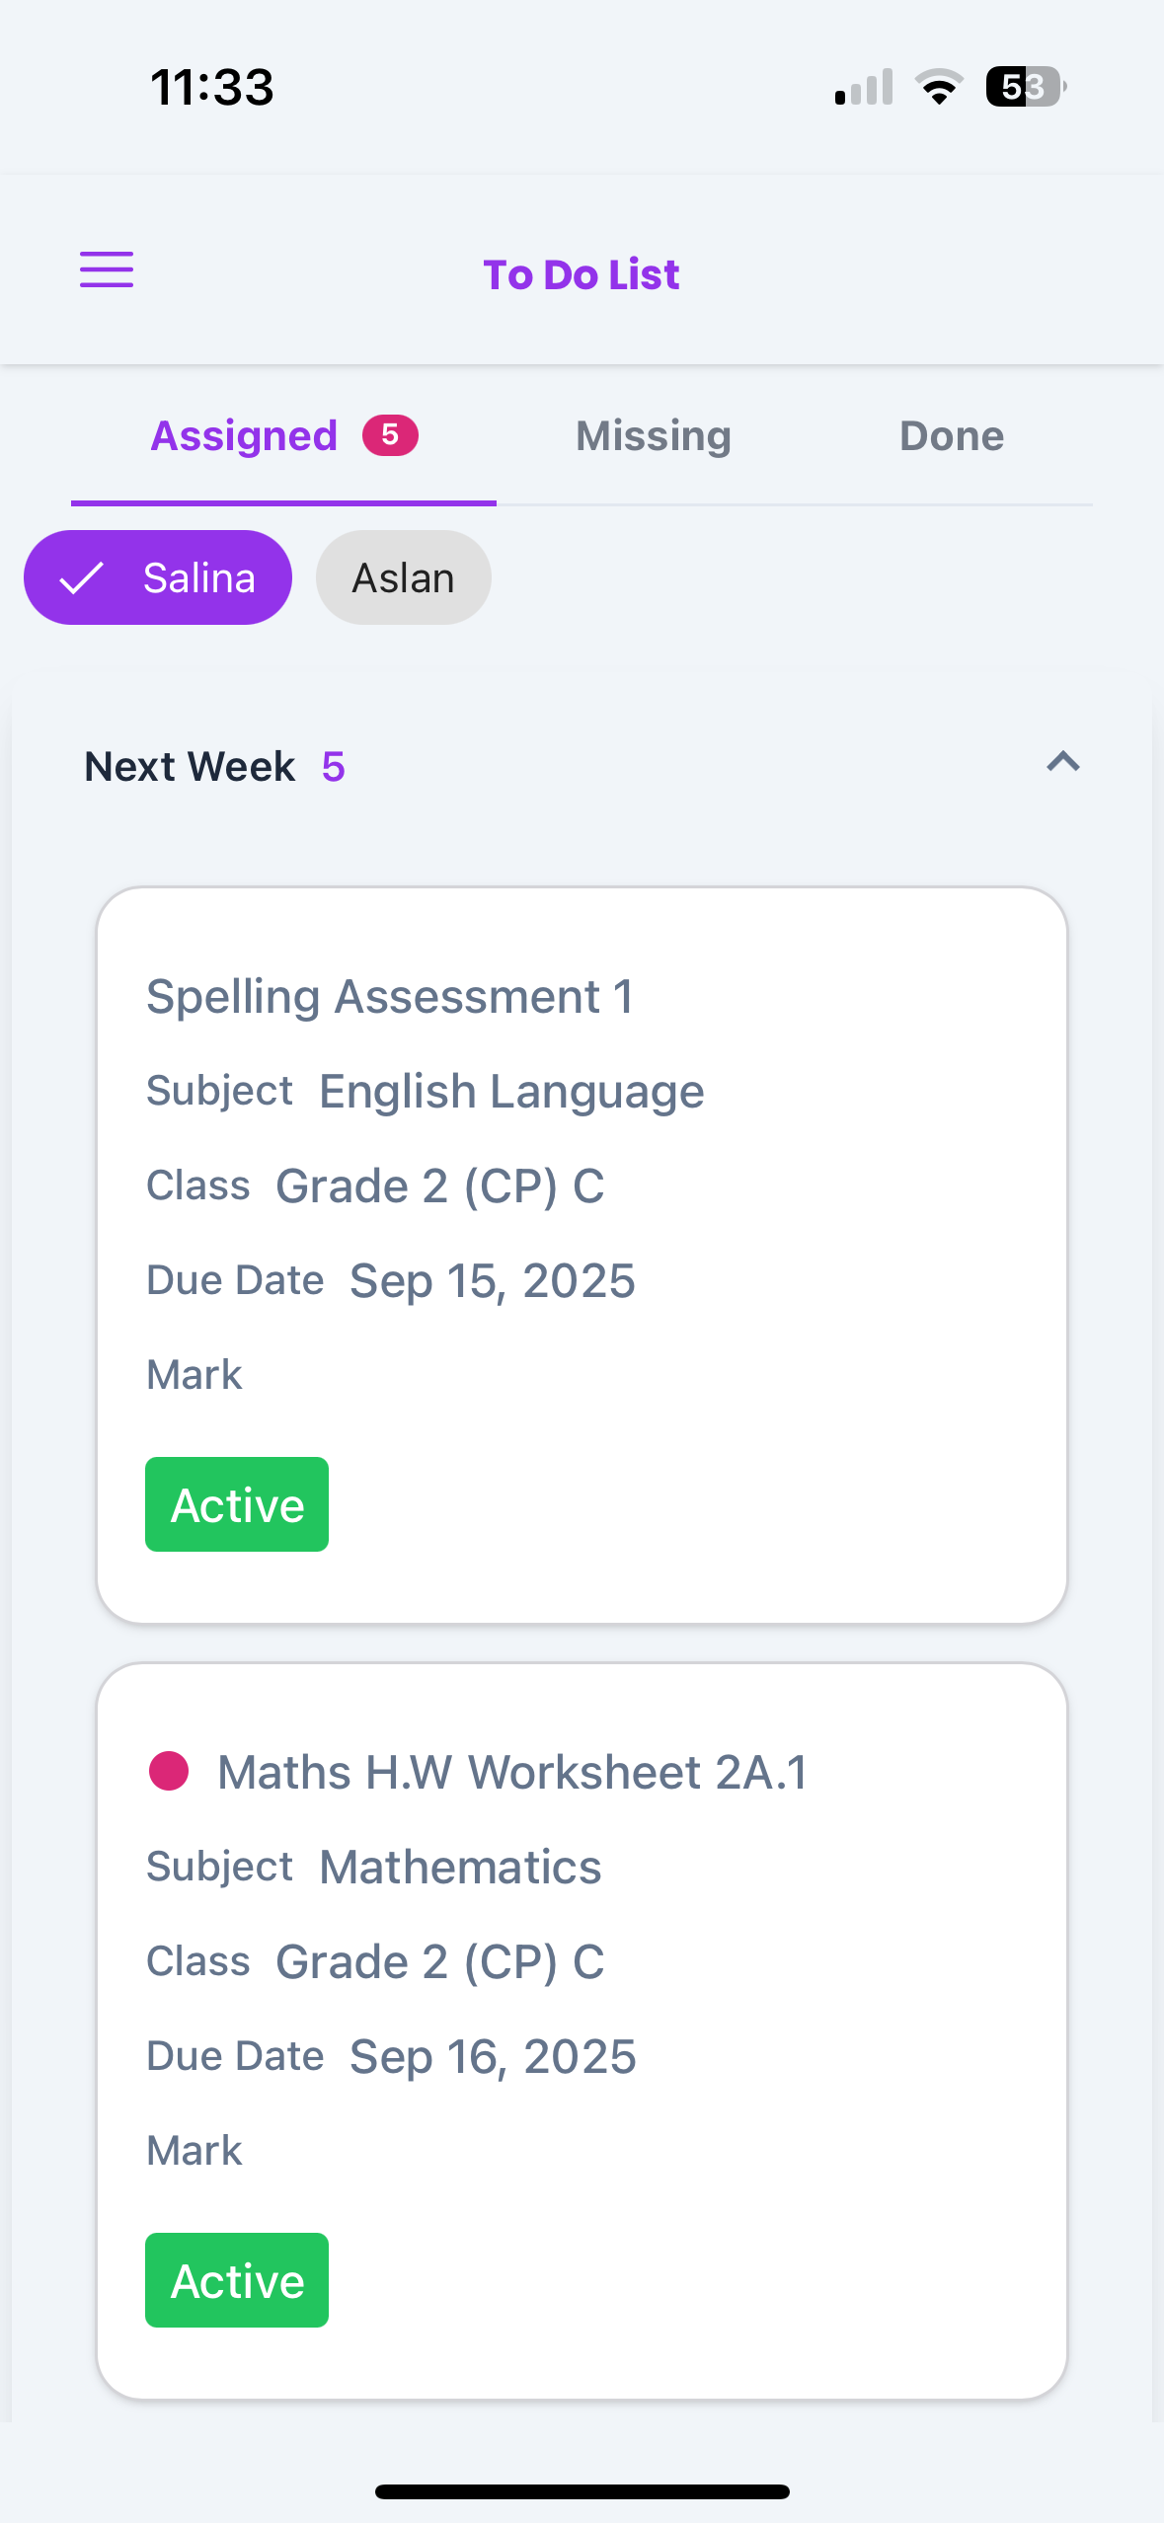Screen dimensions: 1164x2523
Task: Tap the Wi-Fi status icon
Action: coord(939,87)
